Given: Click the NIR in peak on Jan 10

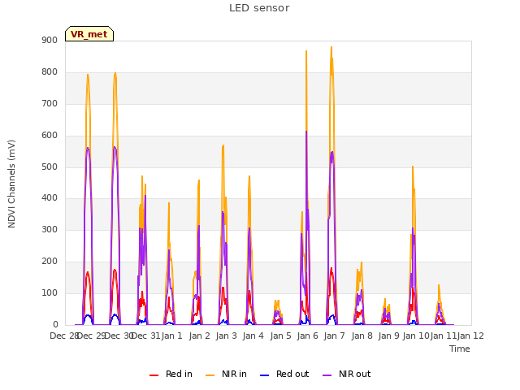Looking at the screenshot, I should point(413,167).
